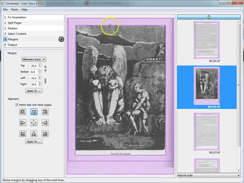The width and height of the screenshot is (244, 183).
Task: Adjust the Right margin stepper
Action: click(40, 84)
